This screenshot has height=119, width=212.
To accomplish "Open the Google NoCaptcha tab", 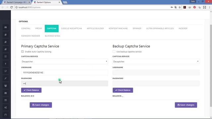I will point(72,28).
